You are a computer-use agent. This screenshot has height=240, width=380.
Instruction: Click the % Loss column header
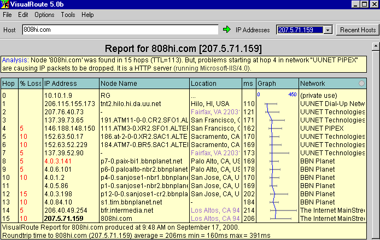click(31, 84)
